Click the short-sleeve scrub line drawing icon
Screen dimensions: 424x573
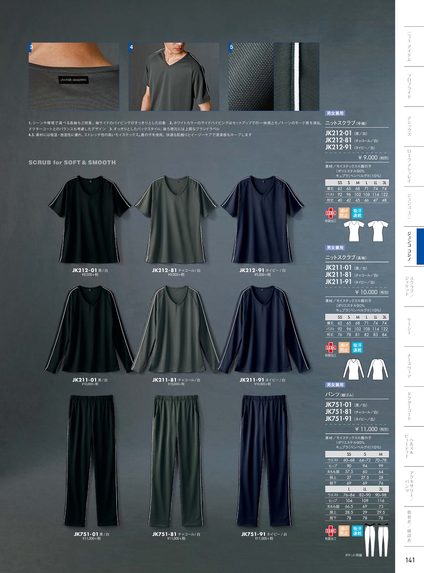point(366,231)
